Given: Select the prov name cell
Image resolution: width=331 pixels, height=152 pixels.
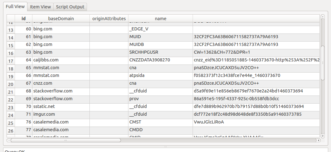Looking at the screenshot, I should point(161,99).
